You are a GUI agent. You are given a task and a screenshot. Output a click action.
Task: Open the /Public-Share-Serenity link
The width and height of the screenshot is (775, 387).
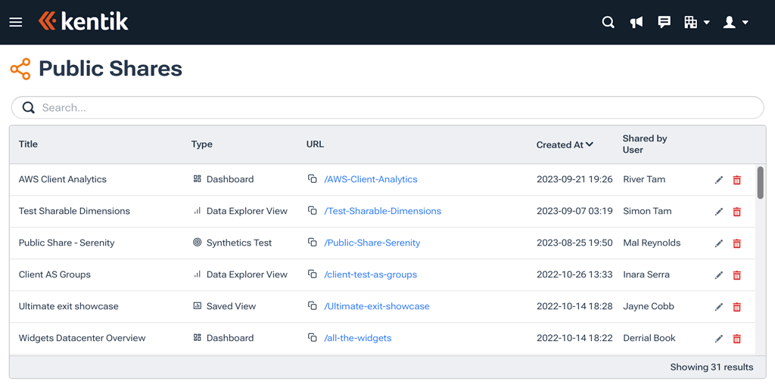point(372,243)
